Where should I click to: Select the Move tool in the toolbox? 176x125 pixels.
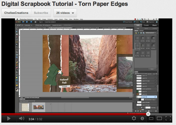(17, 29)
